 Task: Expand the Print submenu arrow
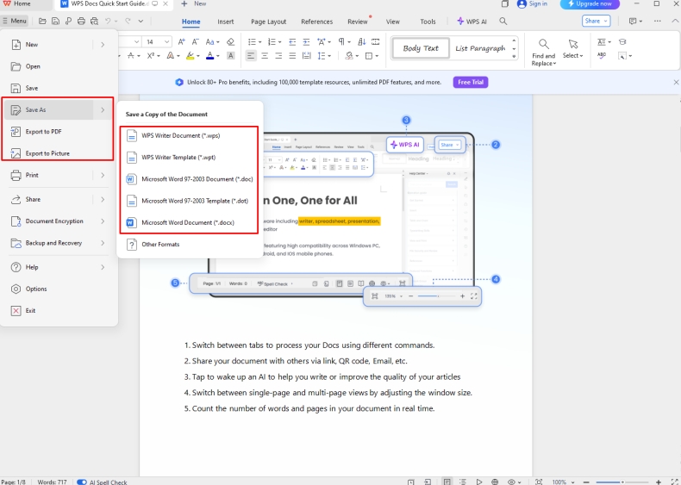point(103,175)
